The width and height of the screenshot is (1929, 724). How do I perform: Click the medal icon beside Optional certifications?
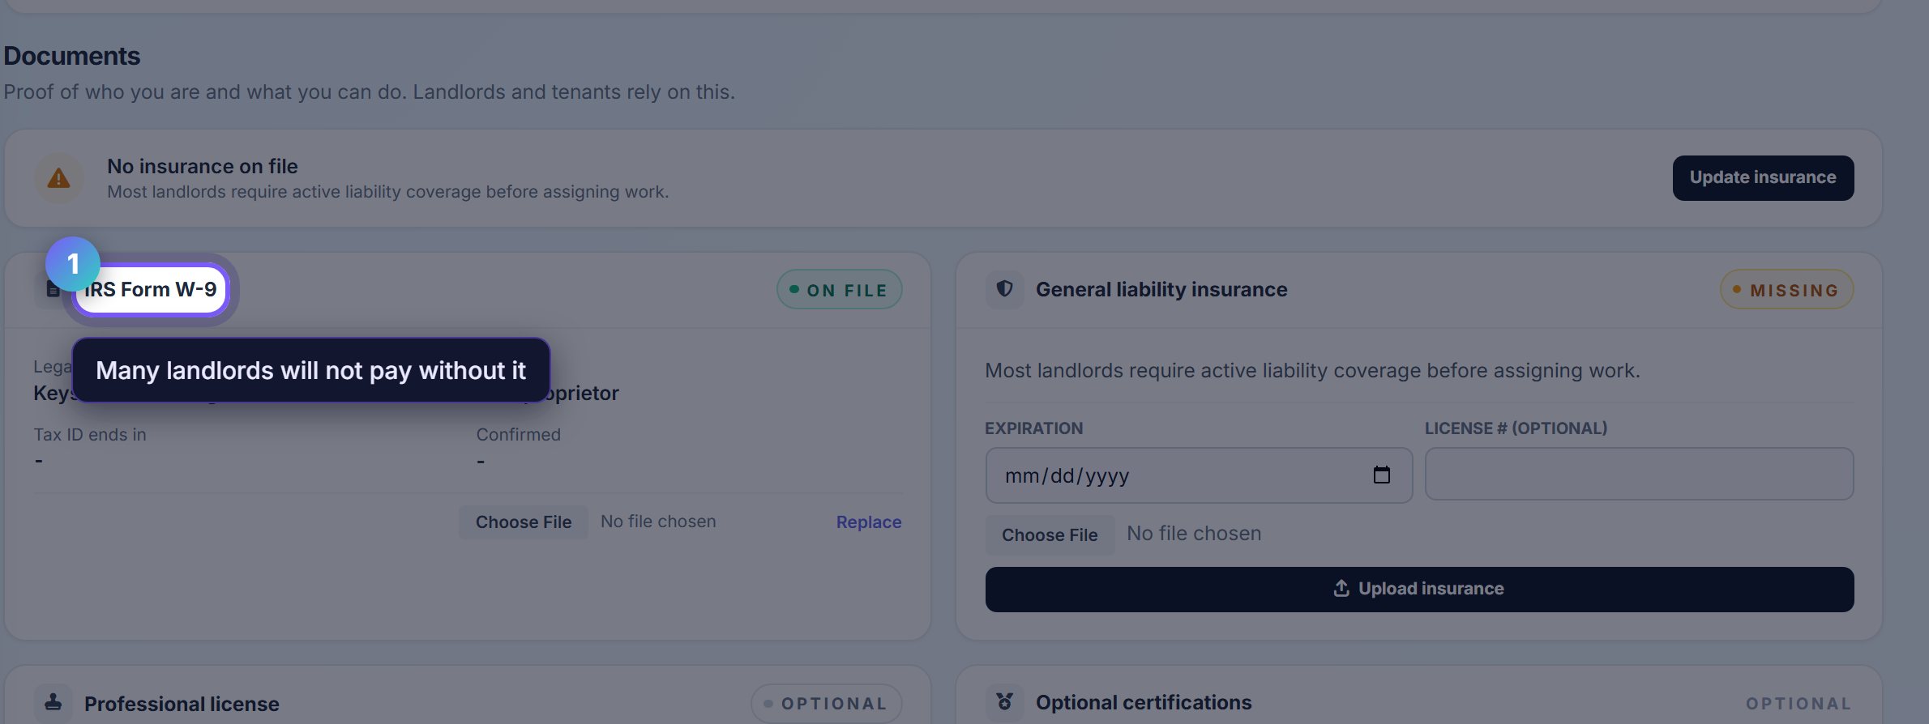click(x=1004, y=702)
